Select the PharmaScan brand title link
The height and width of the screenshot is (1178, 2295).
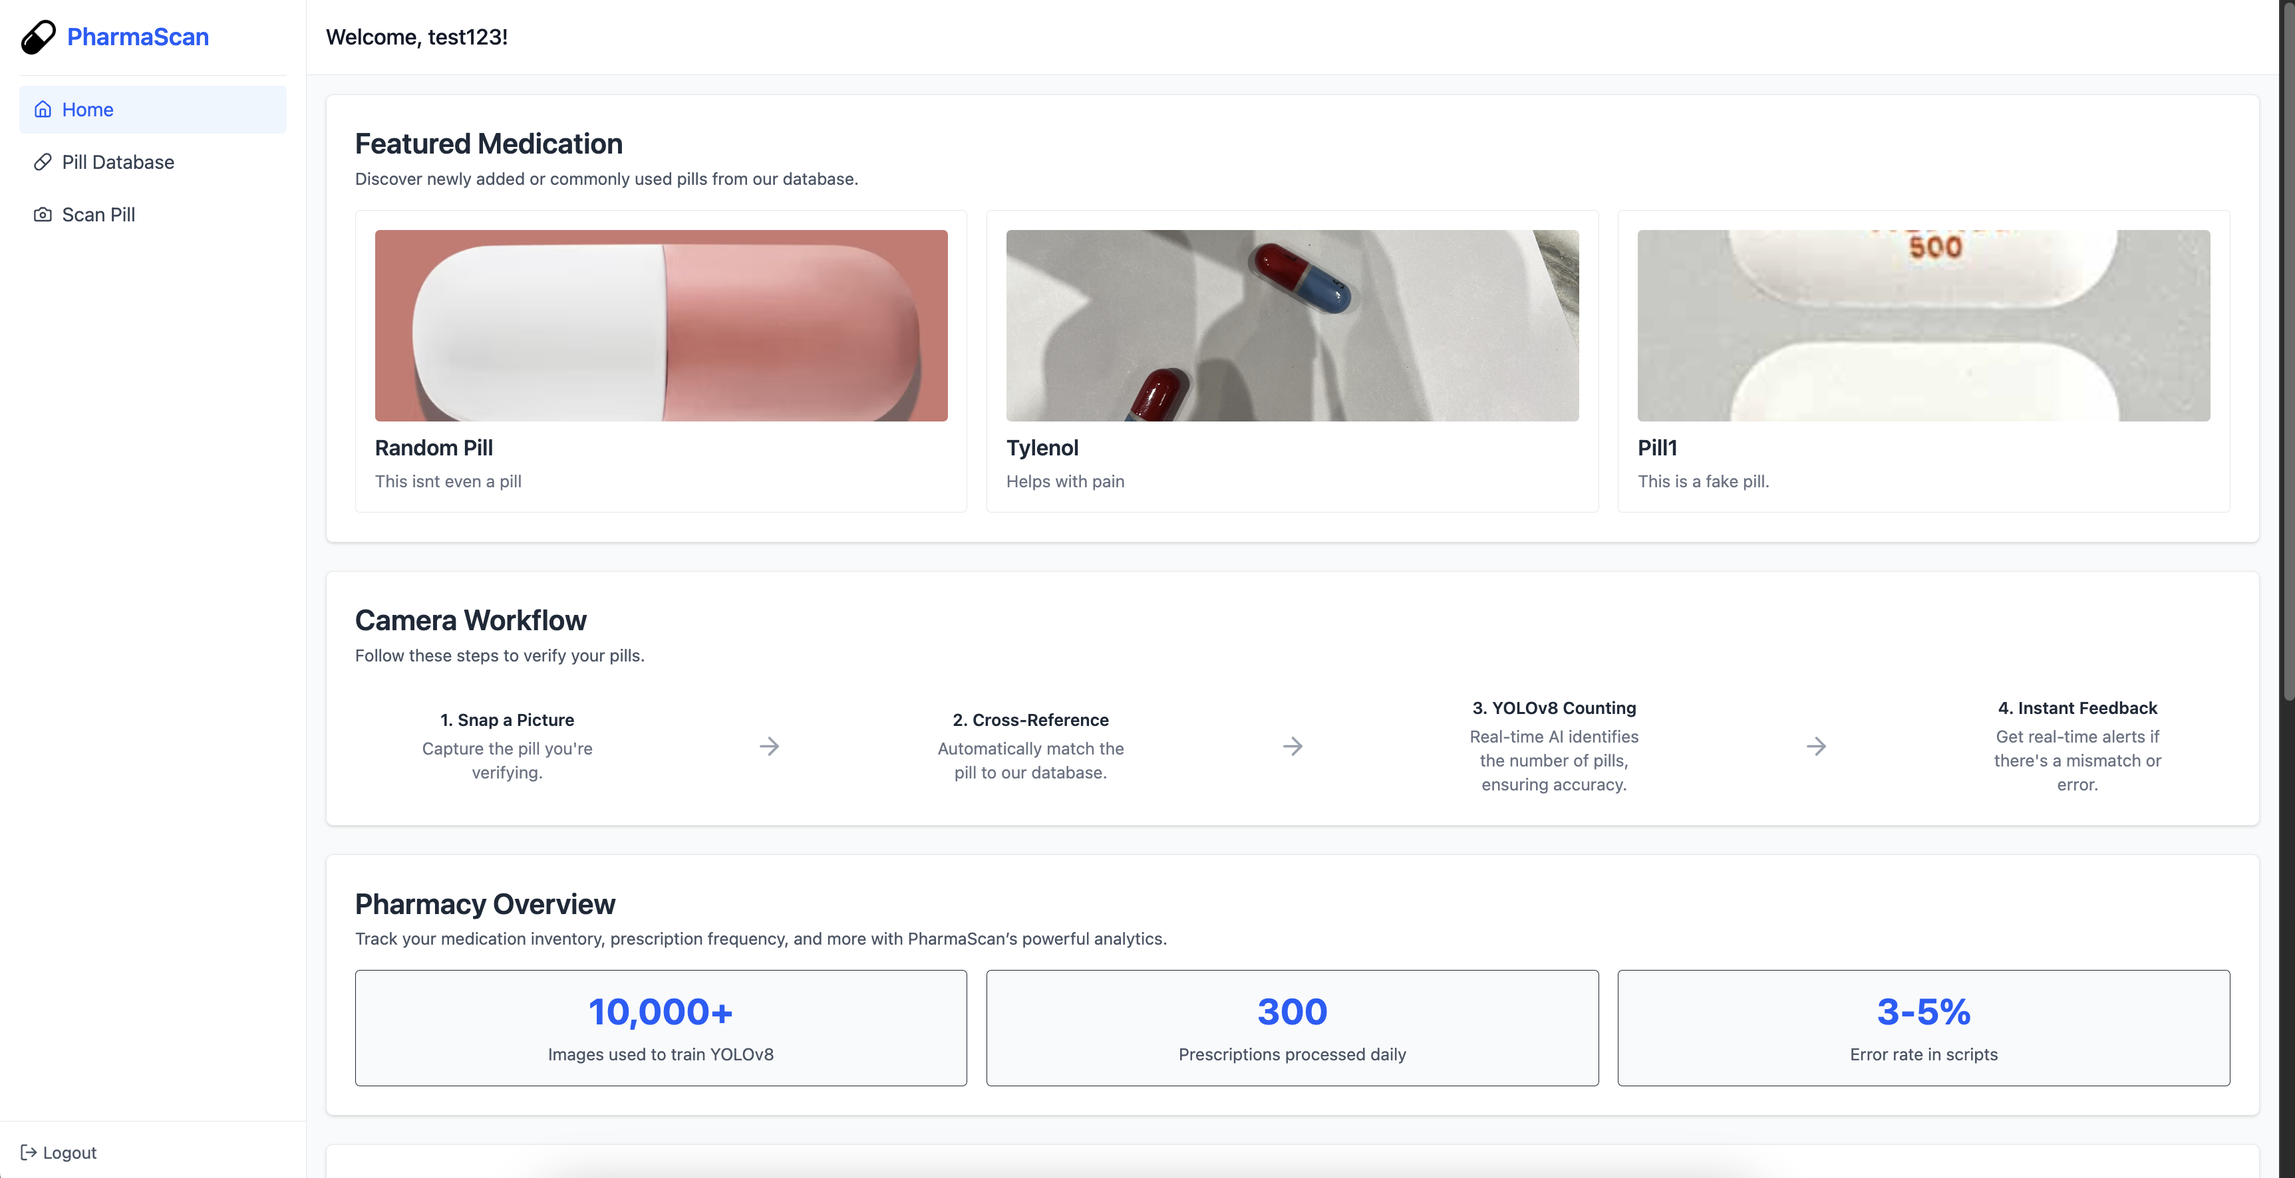coord(138,37)
